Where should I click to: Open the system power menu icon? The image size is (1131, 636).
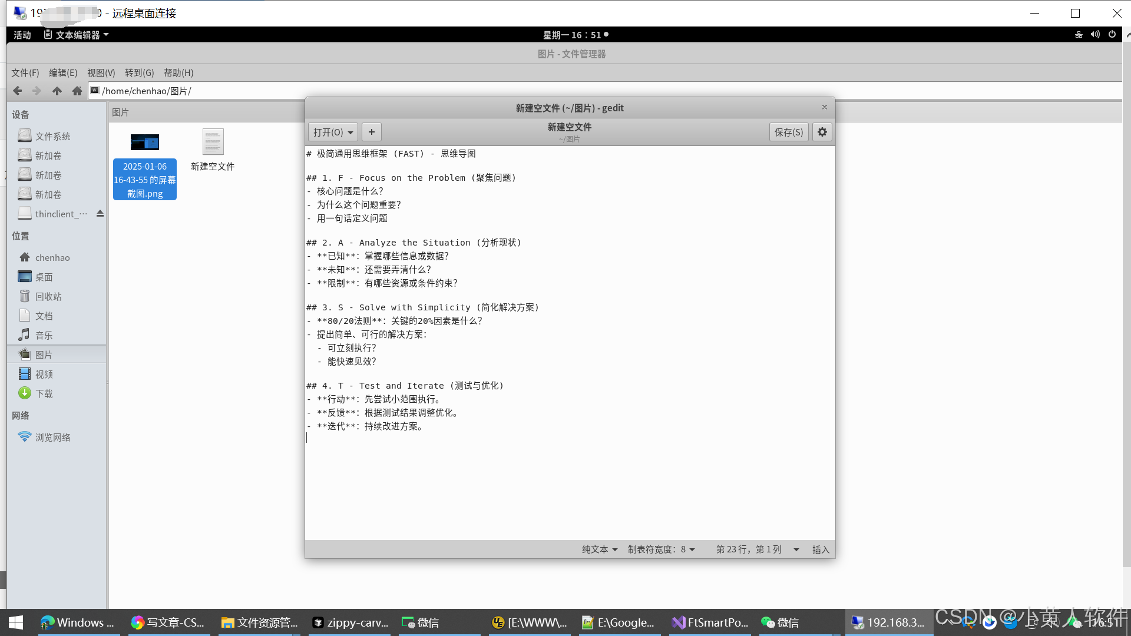pyautogui.click(x=1112, y=35)
